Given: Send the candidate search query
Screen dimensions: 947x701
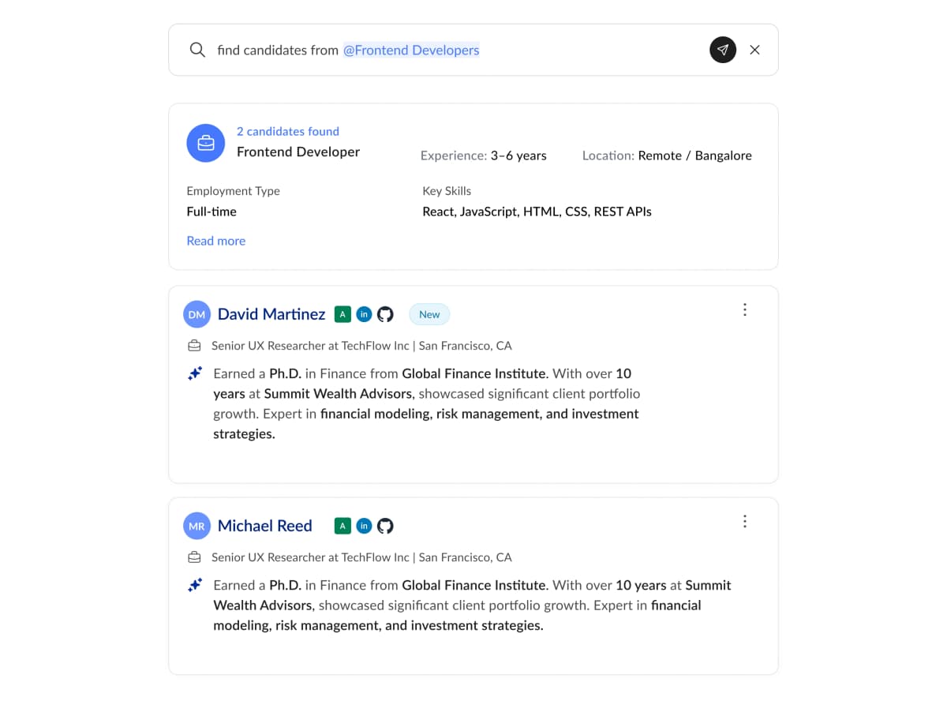Looking at the screenshot, I should [723, 50].
